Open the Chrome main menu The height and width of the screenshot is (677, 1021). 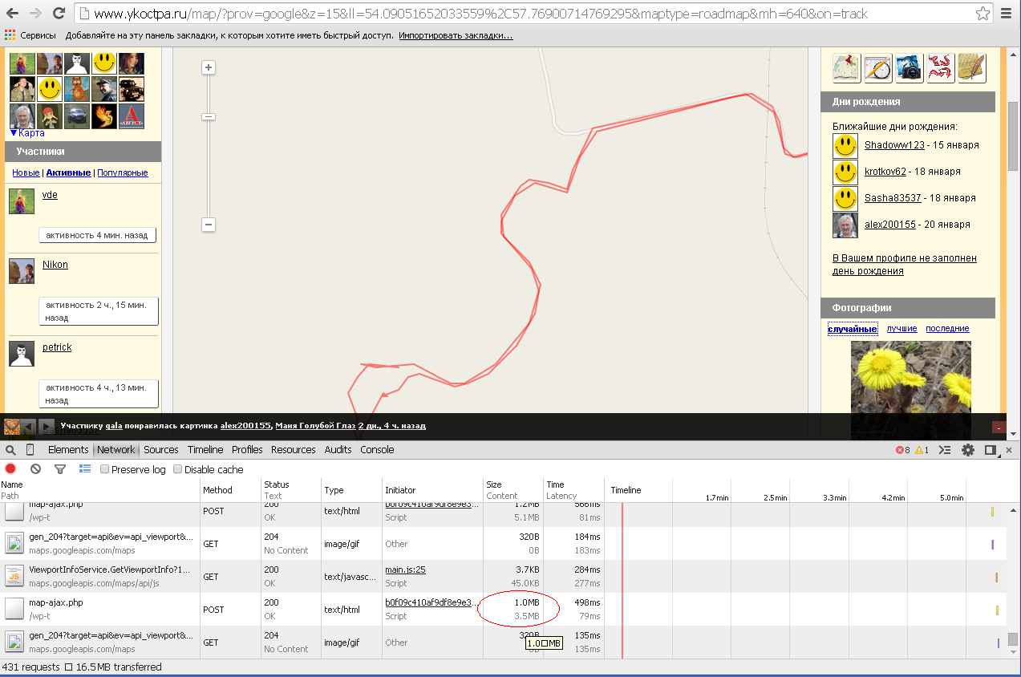coord(1007,14)
